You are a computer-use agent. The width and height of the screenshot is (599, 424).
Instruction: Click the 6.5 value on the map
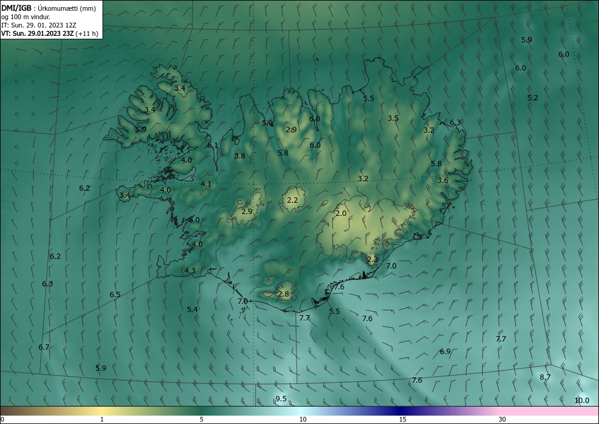click(x=115, y=295)
